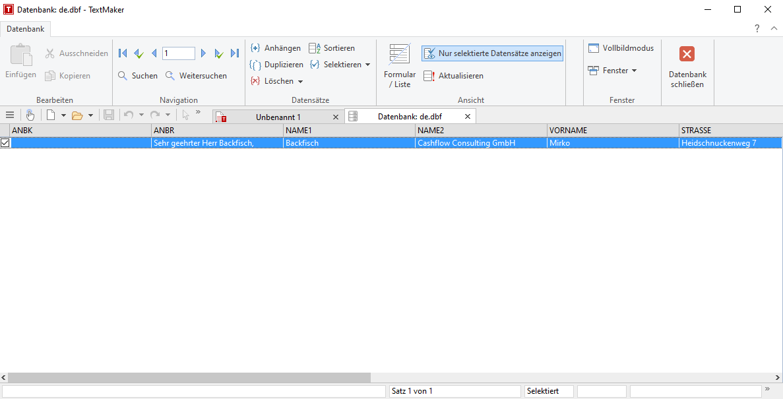Image resolution: width=783 pixels, height=399 pixels.
Task: Click the Suchen search button
Action: coord(138,76)
